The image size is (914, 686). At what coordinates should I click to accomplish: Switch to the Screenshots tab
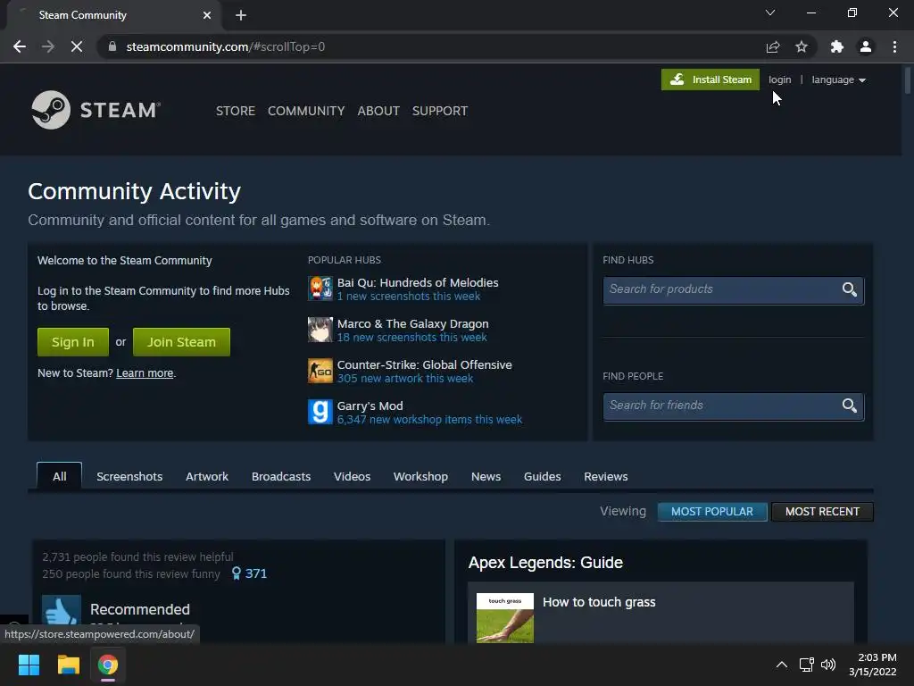129,477
